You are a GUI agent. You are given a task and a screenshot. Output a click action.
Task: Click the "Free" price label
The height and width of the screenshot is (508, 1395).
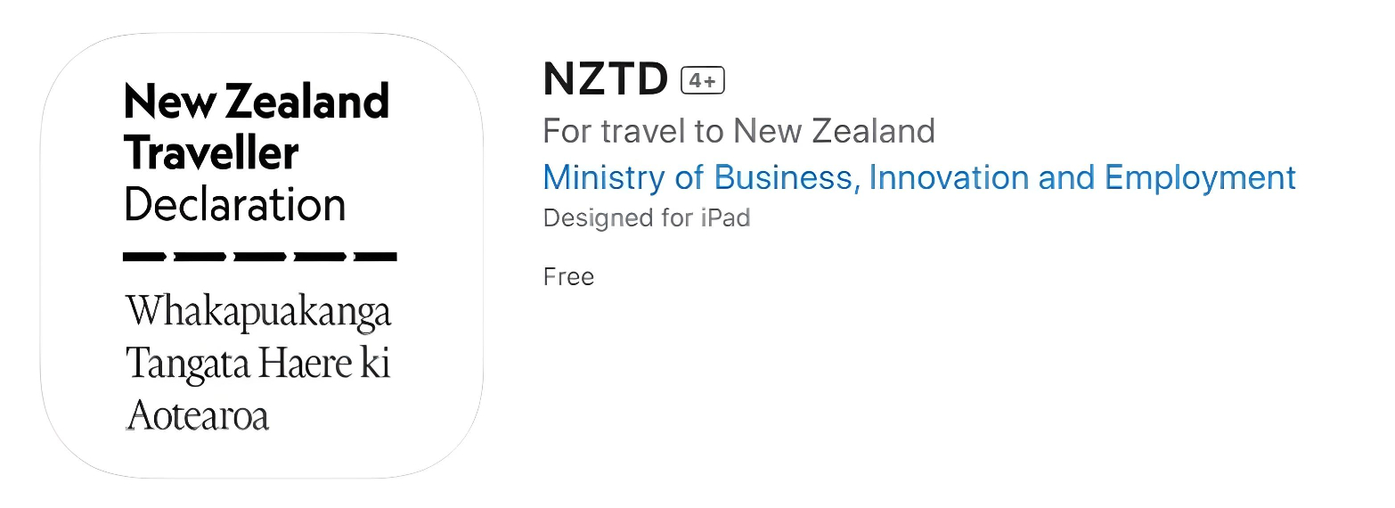point(568,276)
